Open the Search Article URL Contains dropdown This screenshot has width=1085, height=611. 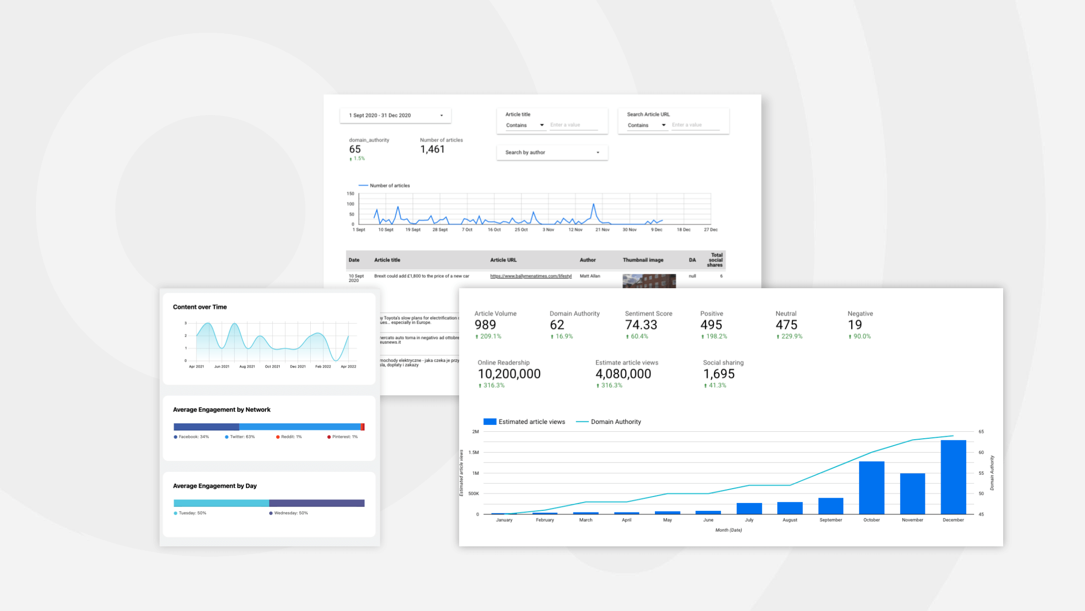click(x=647, y=125)
